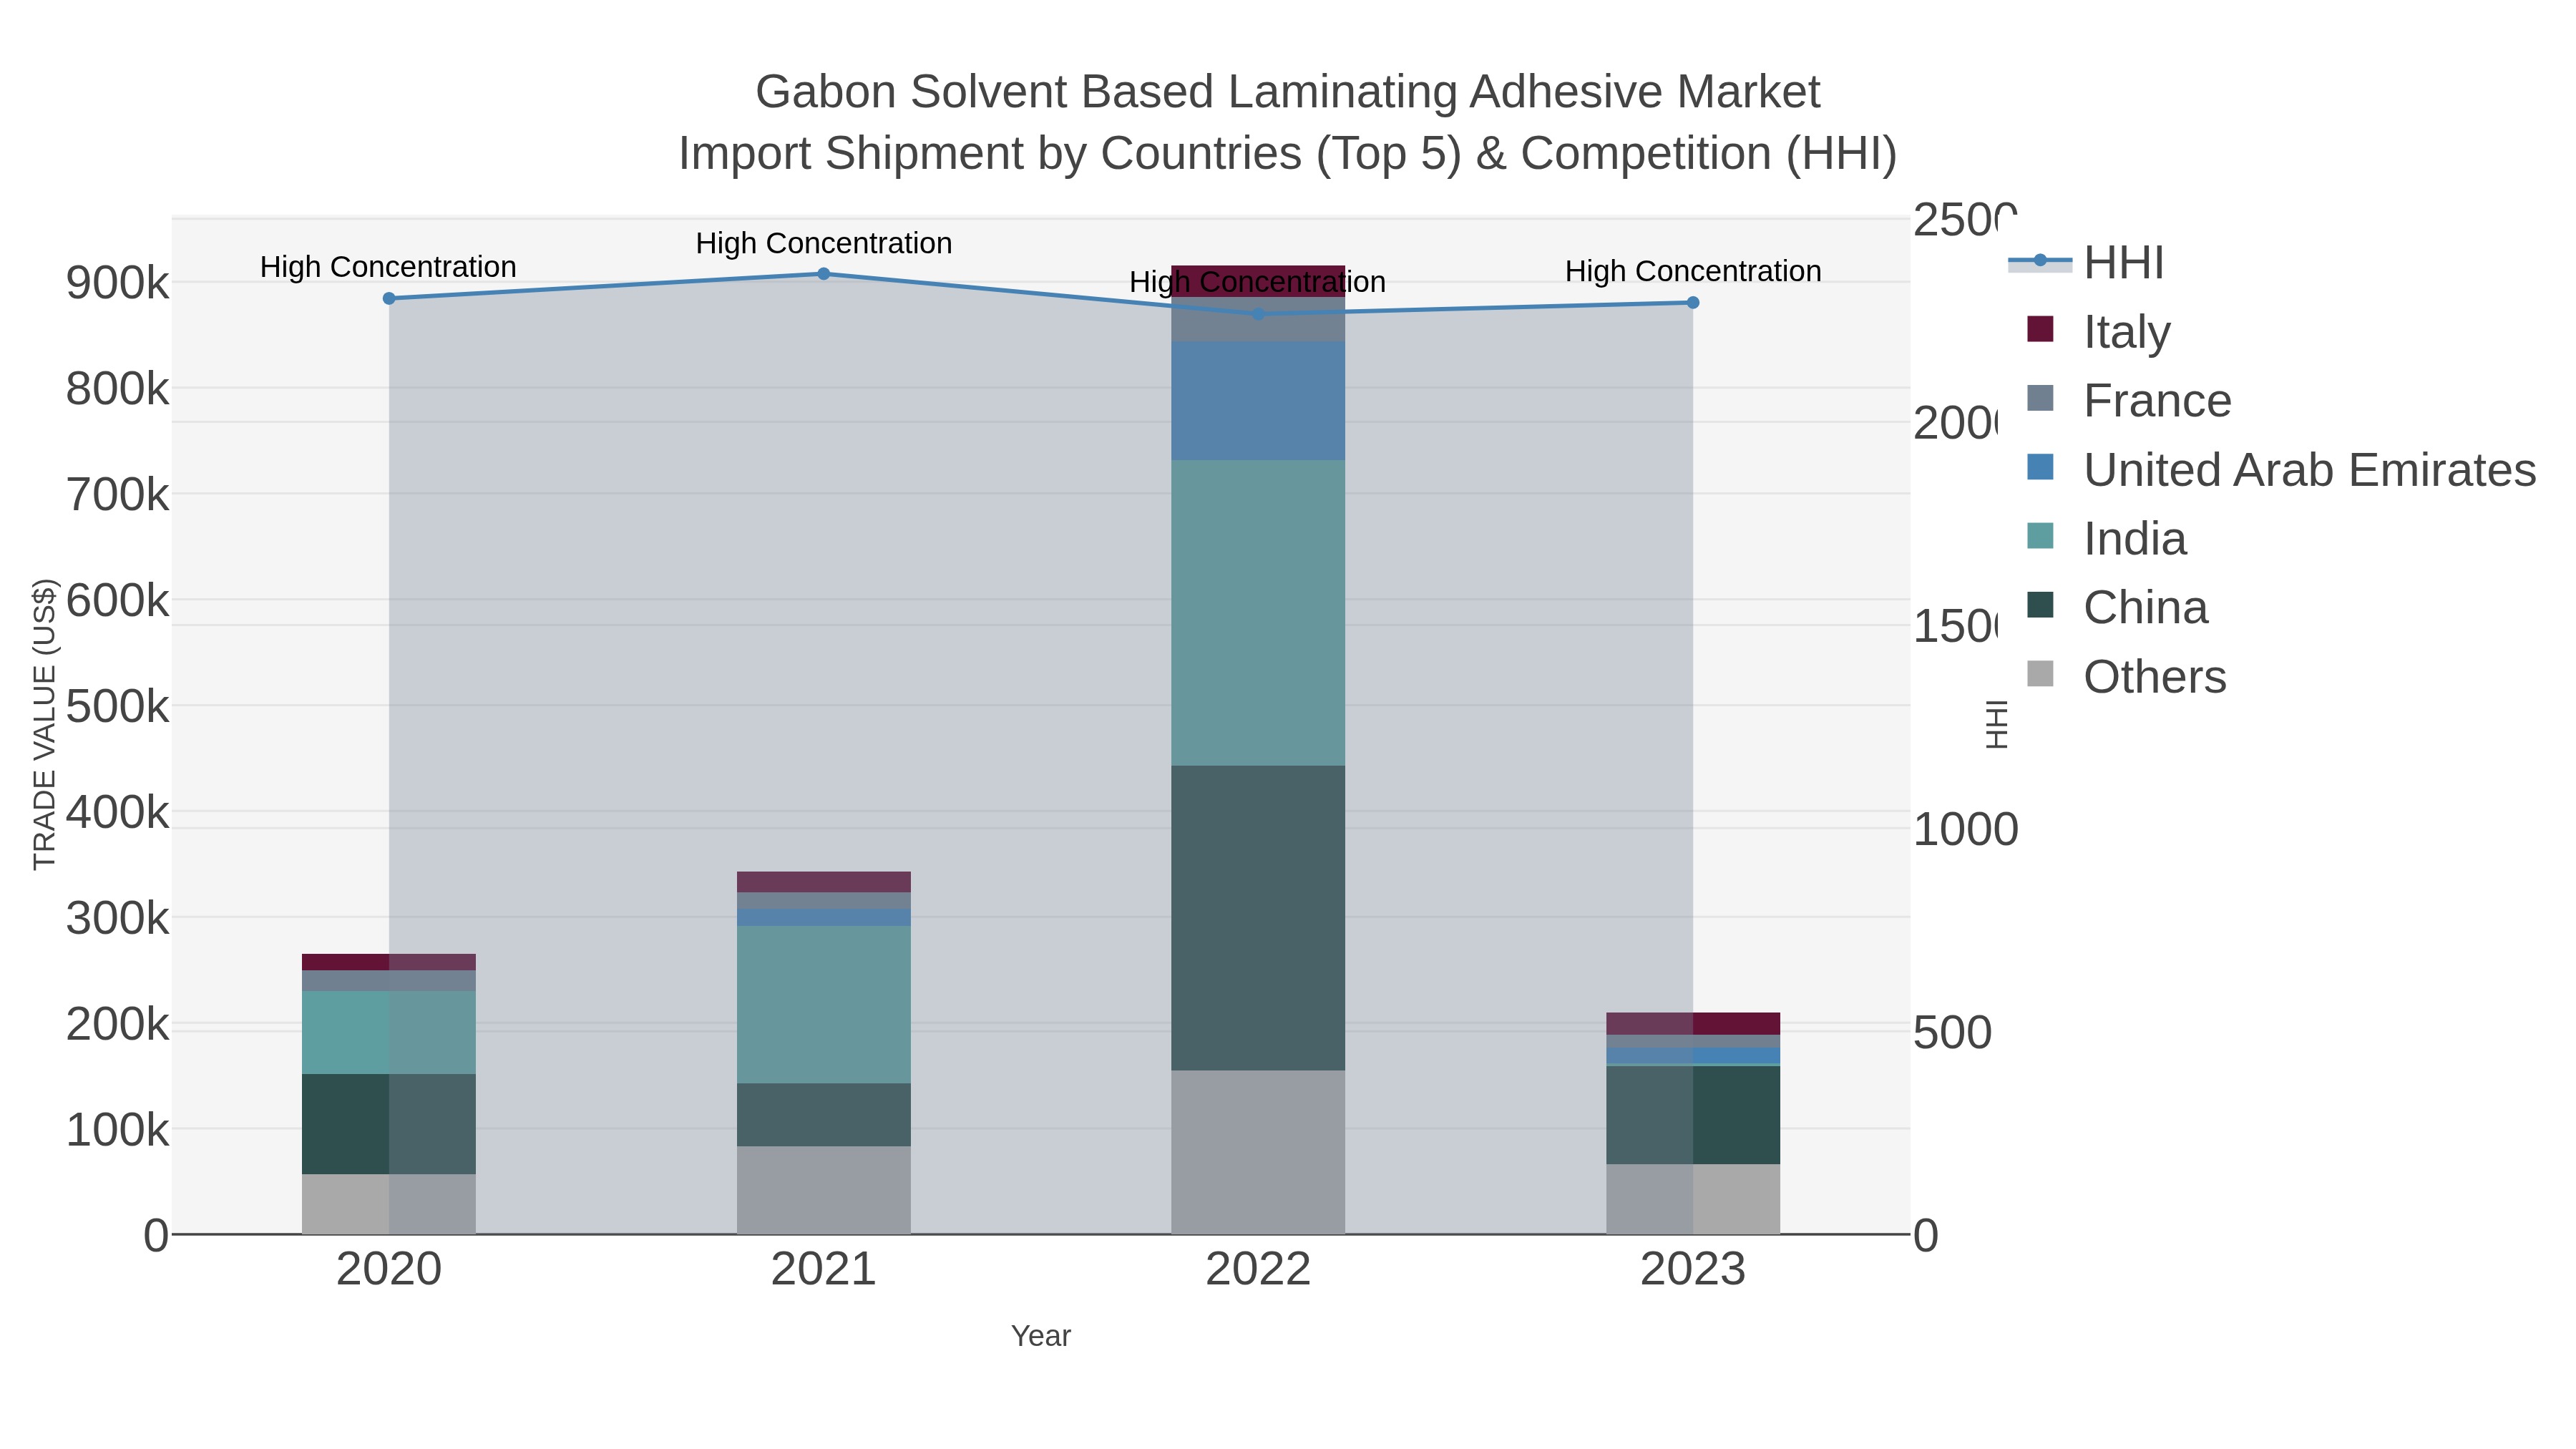Click the India teal legend swatch

point(2040,536)
